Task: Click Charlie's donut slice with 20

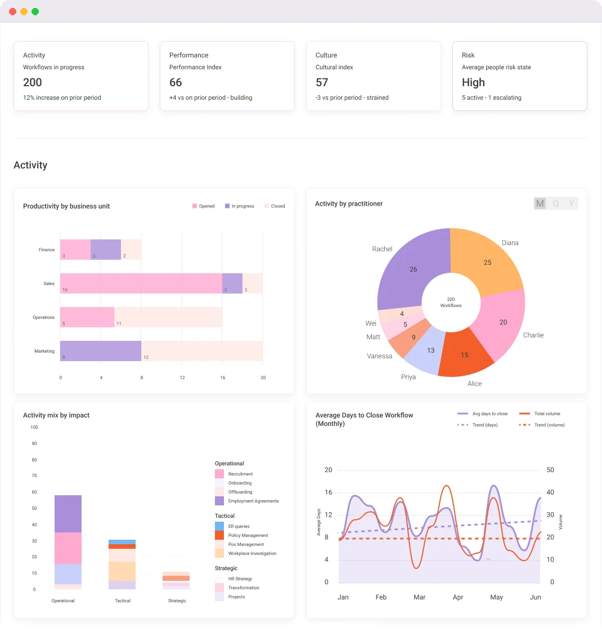Action: coord(502,322)
